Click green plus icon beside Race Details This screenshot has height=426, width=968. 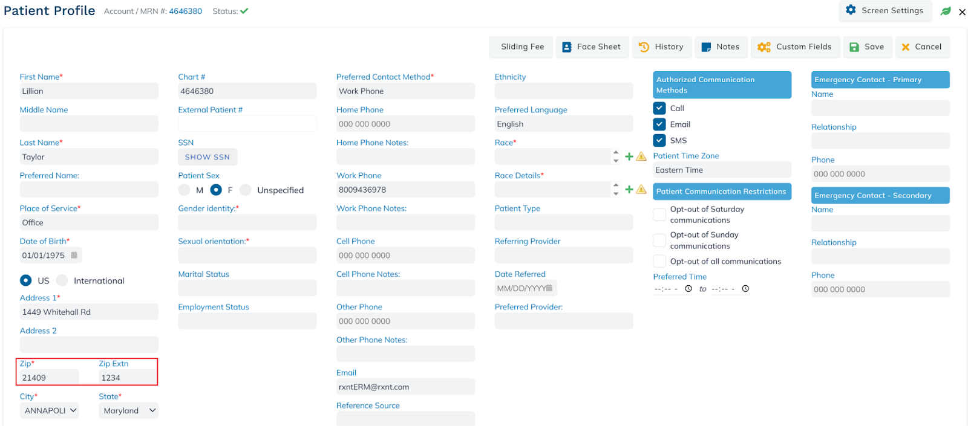629,190
